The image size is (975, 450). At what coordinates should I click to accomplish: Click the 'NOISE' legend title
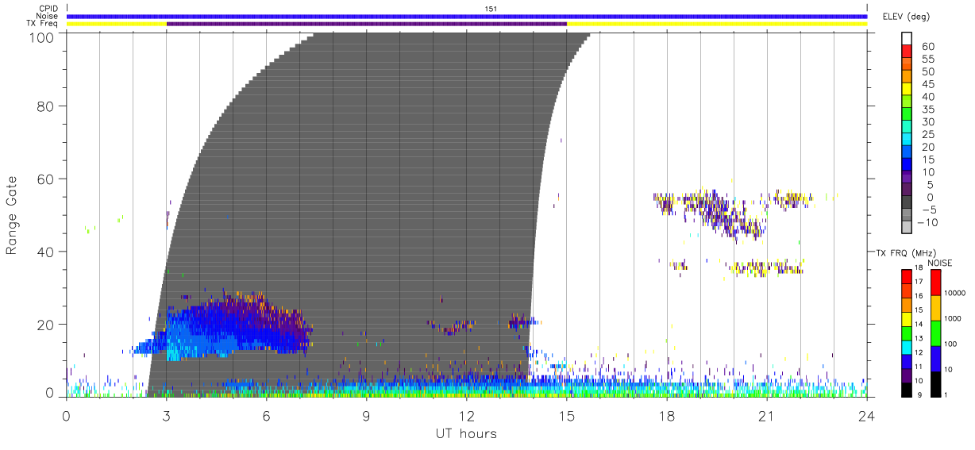click(940, 262)
